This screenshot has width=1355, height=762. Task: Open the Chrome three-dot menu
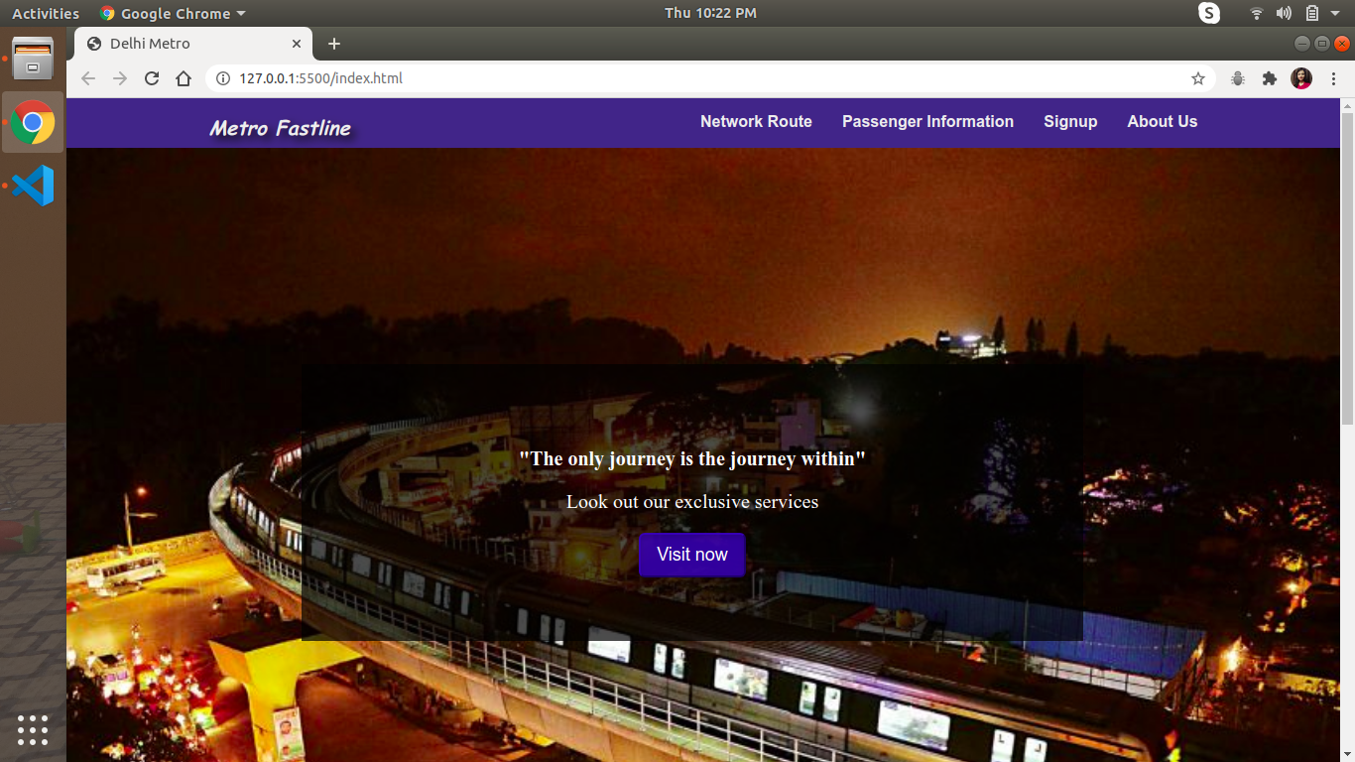click(x=1333, y=77)
